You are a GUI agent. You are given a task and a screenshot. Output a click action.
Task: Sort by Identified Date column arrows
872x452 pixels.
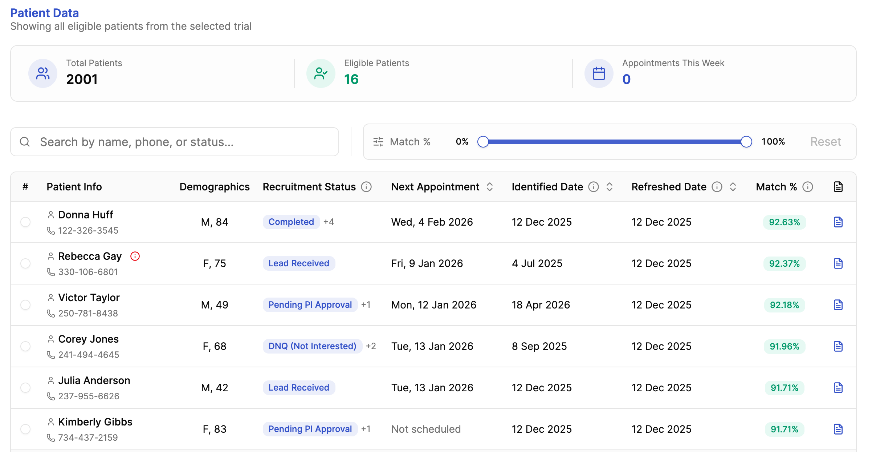click(610, 187)
